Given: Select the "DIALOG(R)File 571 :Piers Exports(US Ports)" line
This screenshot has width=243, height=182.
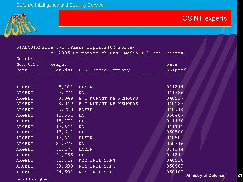Looking at the screenshot, I should [75, 47].
